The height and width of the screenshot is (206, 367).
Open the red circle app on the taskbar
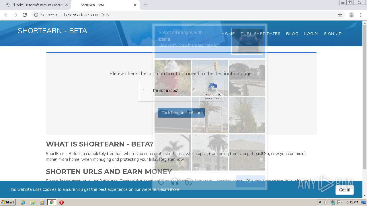click(x=61, y=202)
